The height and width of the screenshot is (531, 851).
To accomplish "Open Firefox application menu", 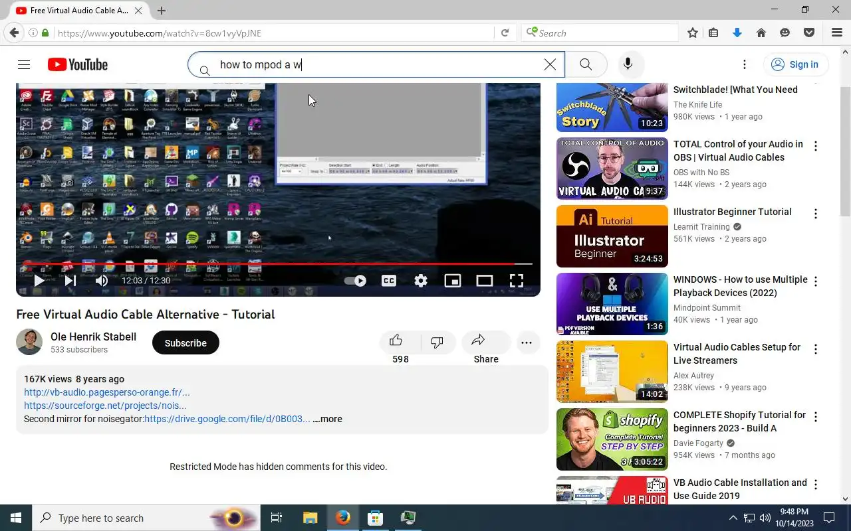I will (x=837, y=33).
